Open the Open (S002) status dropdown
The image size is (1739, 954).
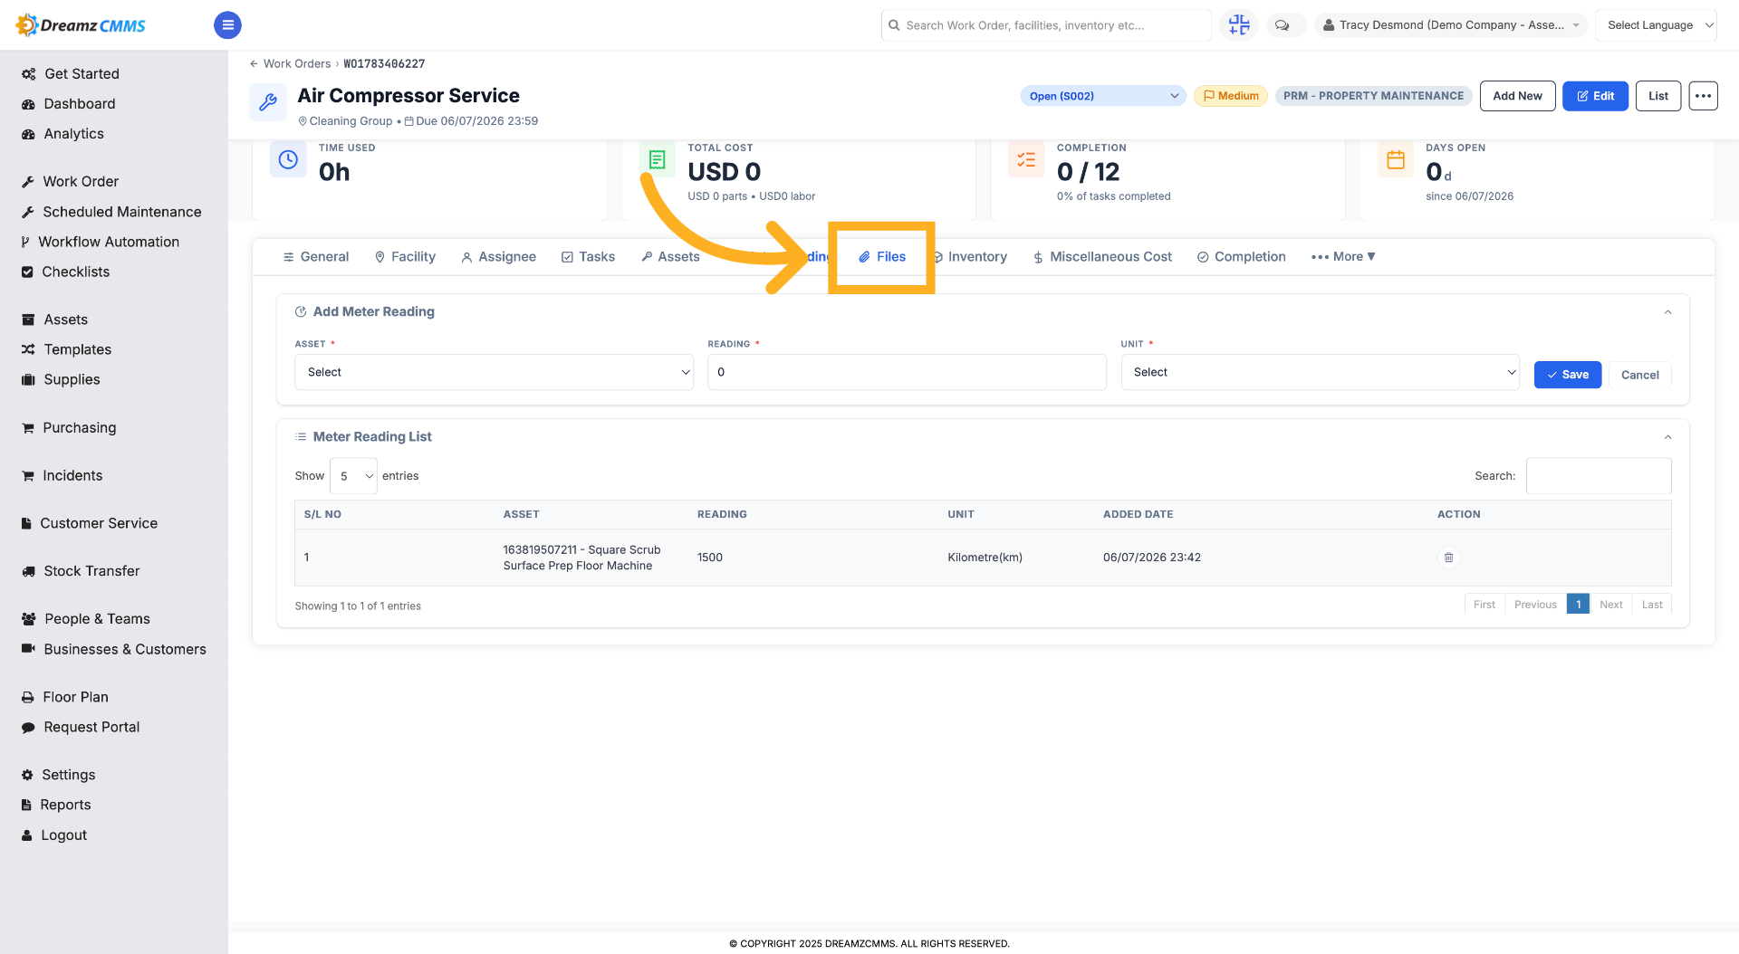pyautogui.click(x=1103, y=96)
